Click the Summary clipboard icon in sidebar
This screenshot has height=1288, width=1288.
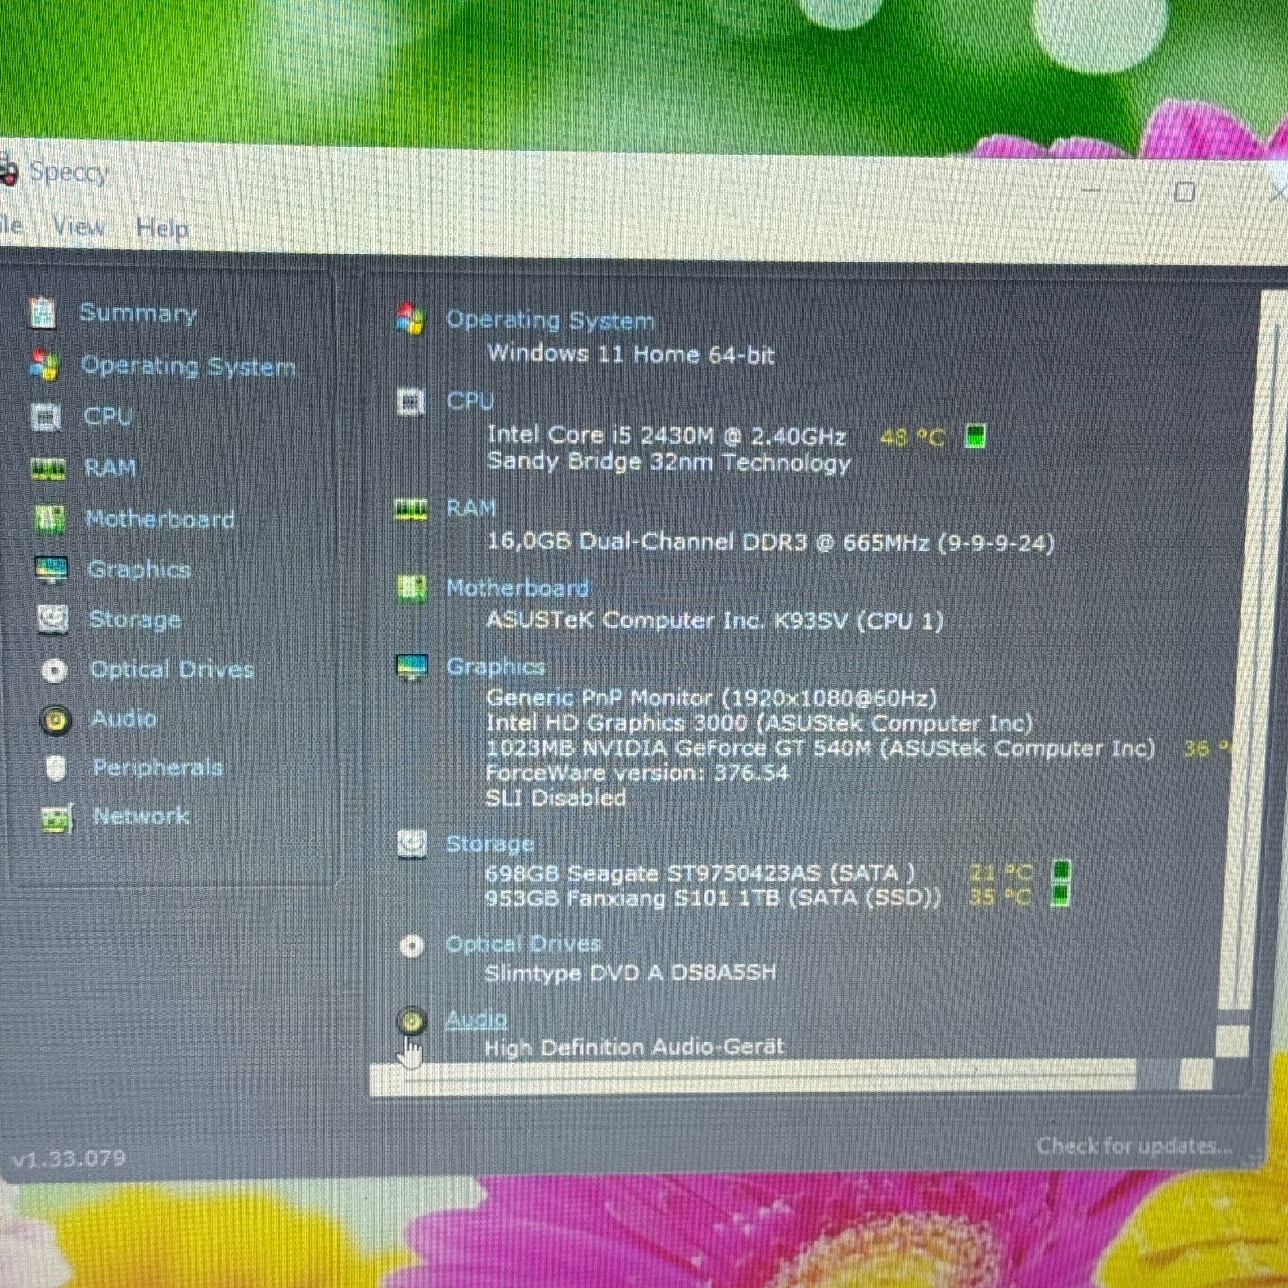click(43, 312)
